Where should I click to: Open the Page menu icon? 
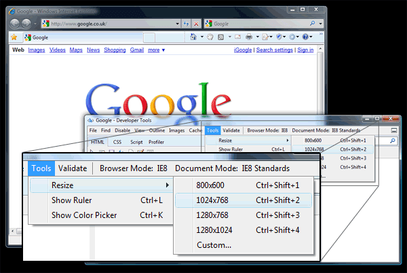267,37
